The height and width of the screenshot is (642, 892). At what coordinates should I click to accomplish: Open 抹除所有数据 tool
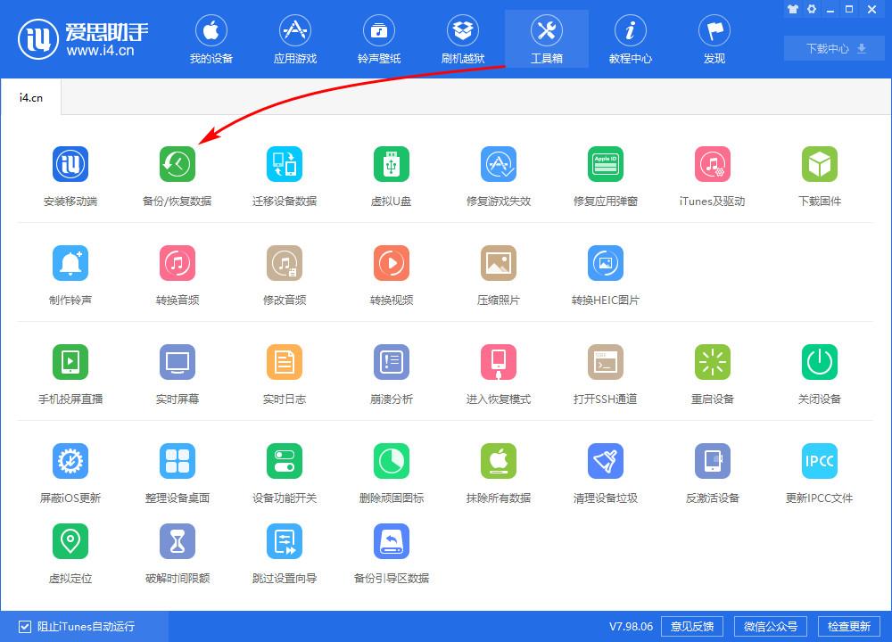(x=499, y=461)
